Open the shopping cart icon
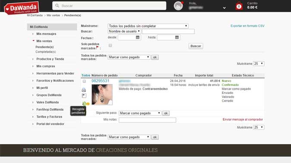This screenshot has height=163, width=291. (x=239, y=6)
